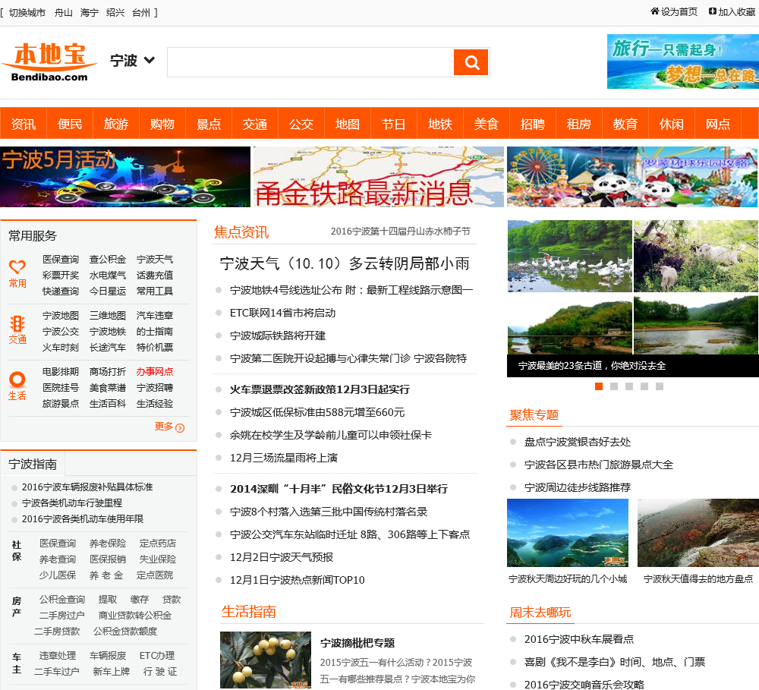Open the 旅行—只需起身 travel ad banner
Image resolution: width=759 pixels, height=690 pixels.
(682, 61)
